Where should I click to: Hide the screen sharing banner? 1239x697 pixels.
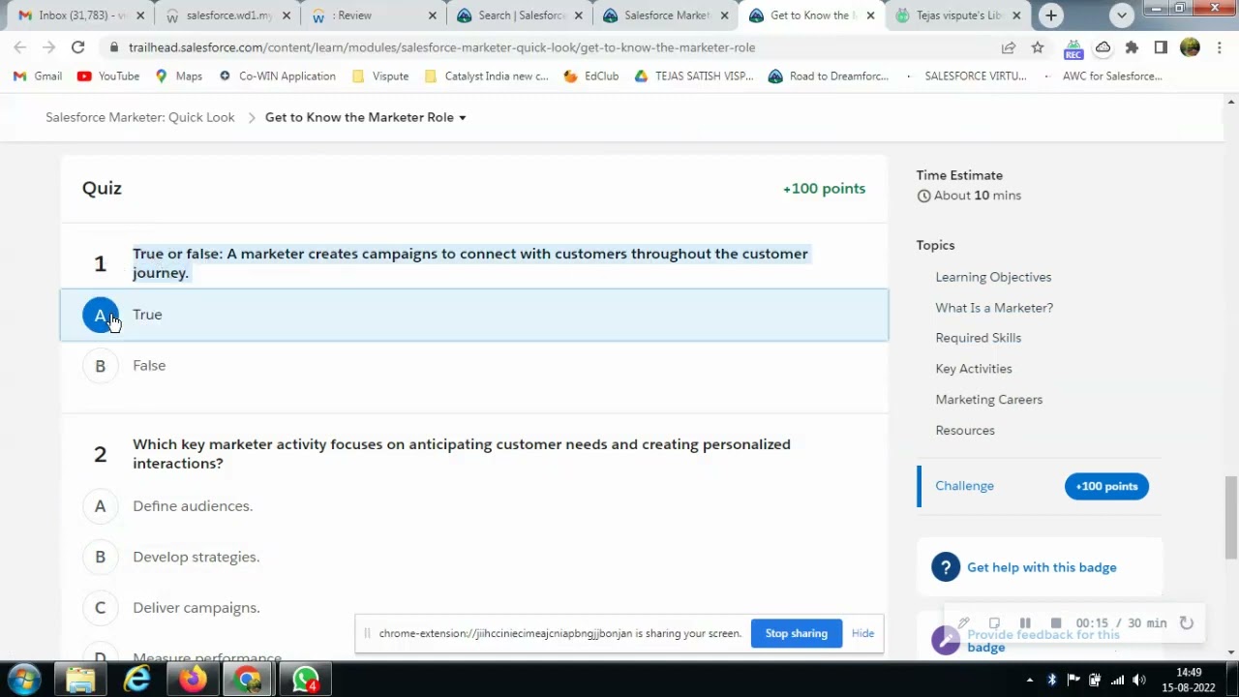[862, 634]
